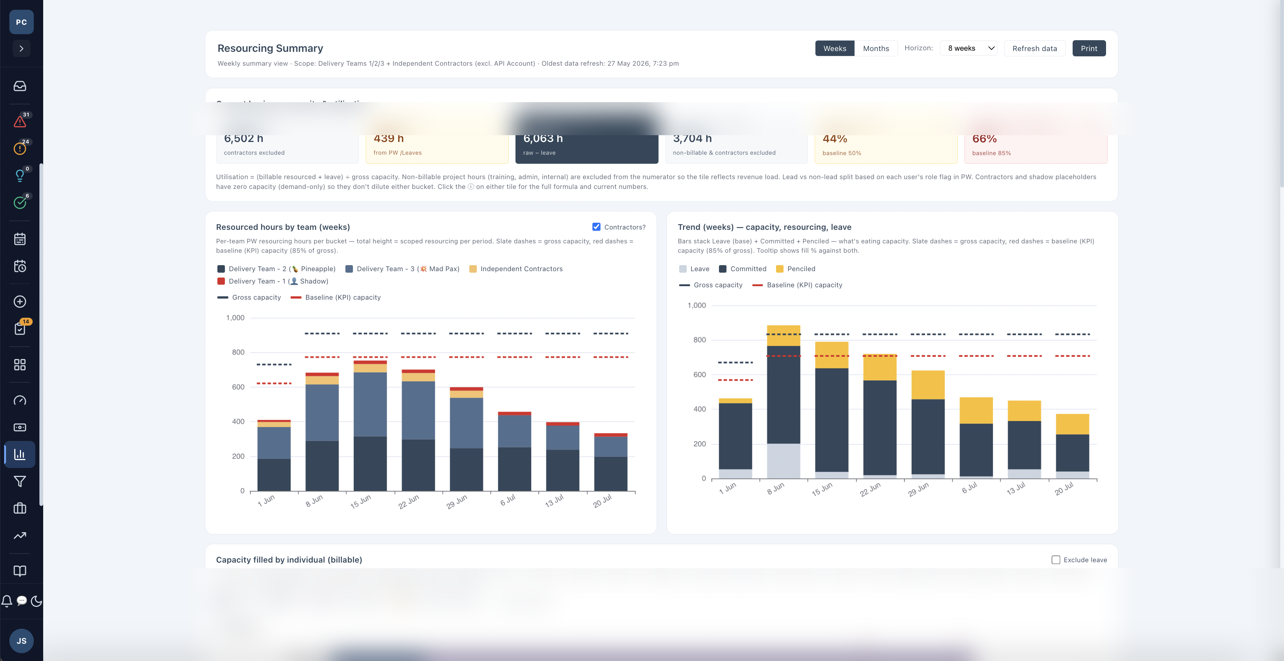Uncheck the Contractors? checkbox
Image resolution: width=1284 pixels, height=661 pixels.
[x=596, y=227]
